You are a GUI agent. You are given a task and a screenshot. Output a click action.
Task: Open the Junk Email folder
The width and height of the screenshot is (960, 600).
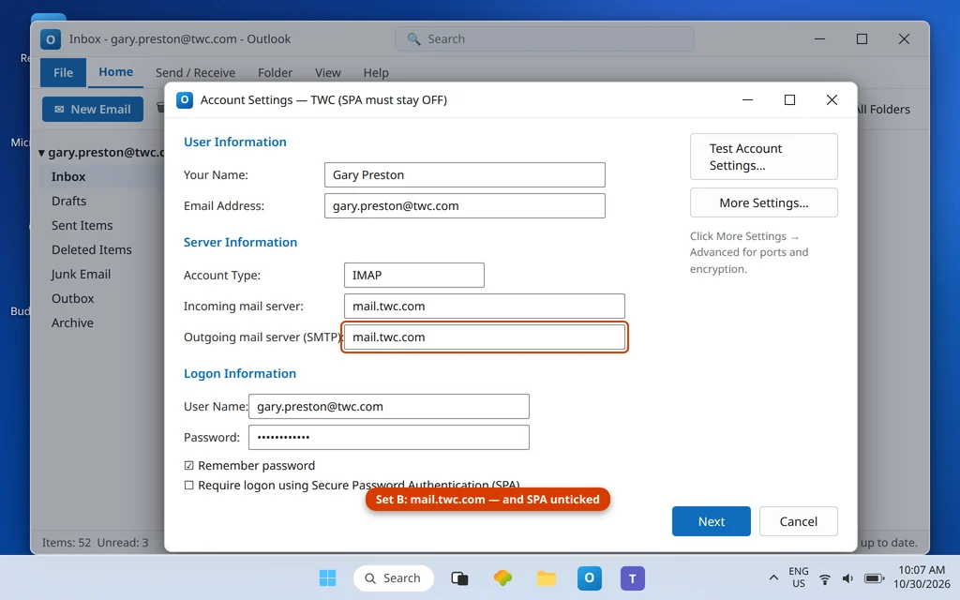click(x=81, y=275)
